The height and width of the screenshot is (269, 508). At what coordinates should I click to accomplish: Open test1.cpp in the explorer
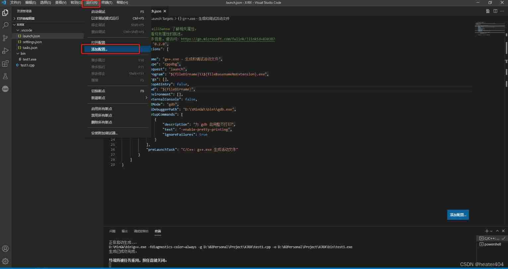tap(27, 65)
